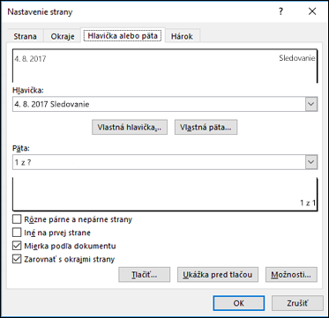Enable Rôzne párne a nepárne strany
Image resolution: width=329 pixels, height=318 pixels.
[x=17, y=219]
